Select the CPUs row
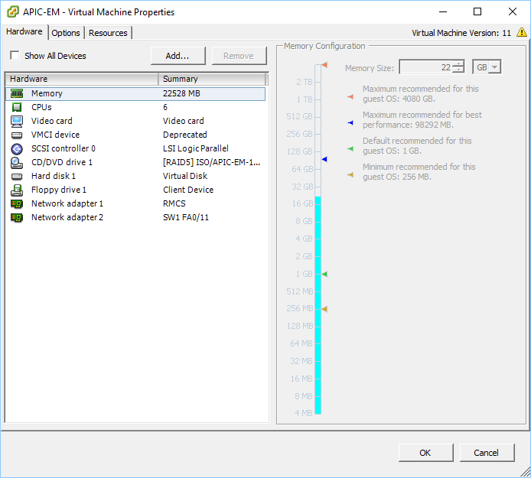This screenshot has height=478, width=531. click(135, 107)
